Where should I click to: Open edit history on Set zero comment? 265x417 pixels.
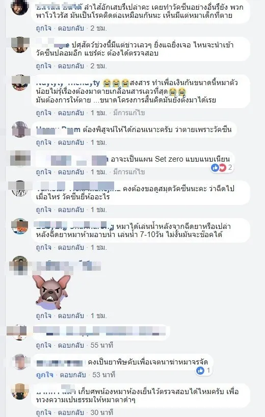point(129,172)
